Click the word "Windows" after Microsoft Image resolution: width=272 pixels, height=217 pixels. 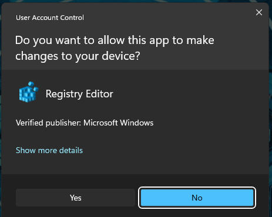click(x=136, y=123)
